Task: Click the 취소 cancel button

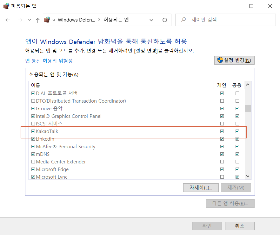Action: [240, 226]
